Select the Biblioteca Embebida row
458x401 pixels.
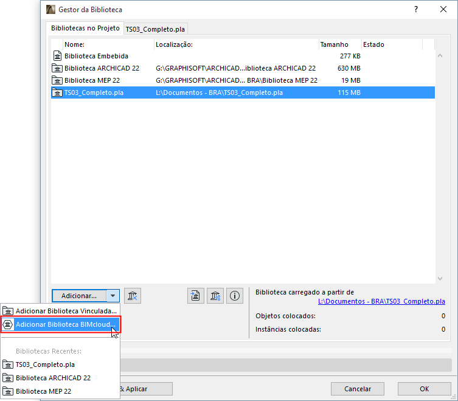pyautogui.click(x=243, y=56)
